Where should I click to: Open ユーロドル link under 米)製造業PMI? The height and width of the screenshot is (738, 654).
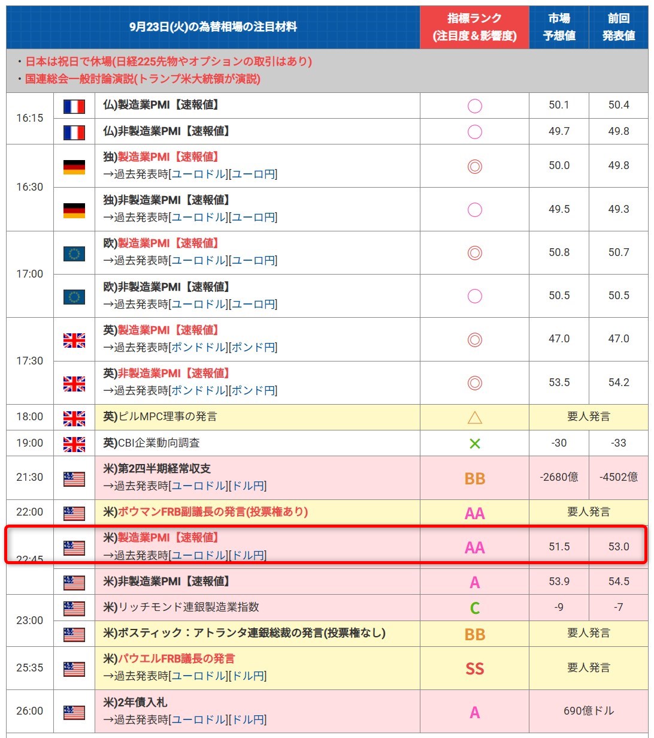(x=199, y=556)
